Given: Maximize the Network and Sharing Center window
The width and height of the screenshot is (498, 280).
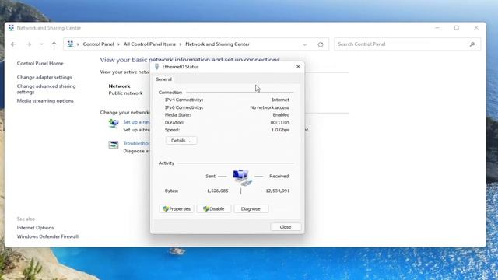Looking at the screenshot, I should click(457, 28).
